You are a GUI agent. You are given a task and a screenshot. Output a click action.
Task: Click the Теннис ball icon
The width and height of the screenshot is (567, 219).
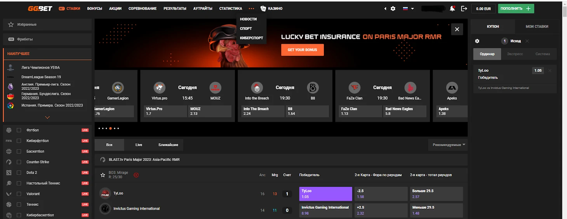point(9,204)
